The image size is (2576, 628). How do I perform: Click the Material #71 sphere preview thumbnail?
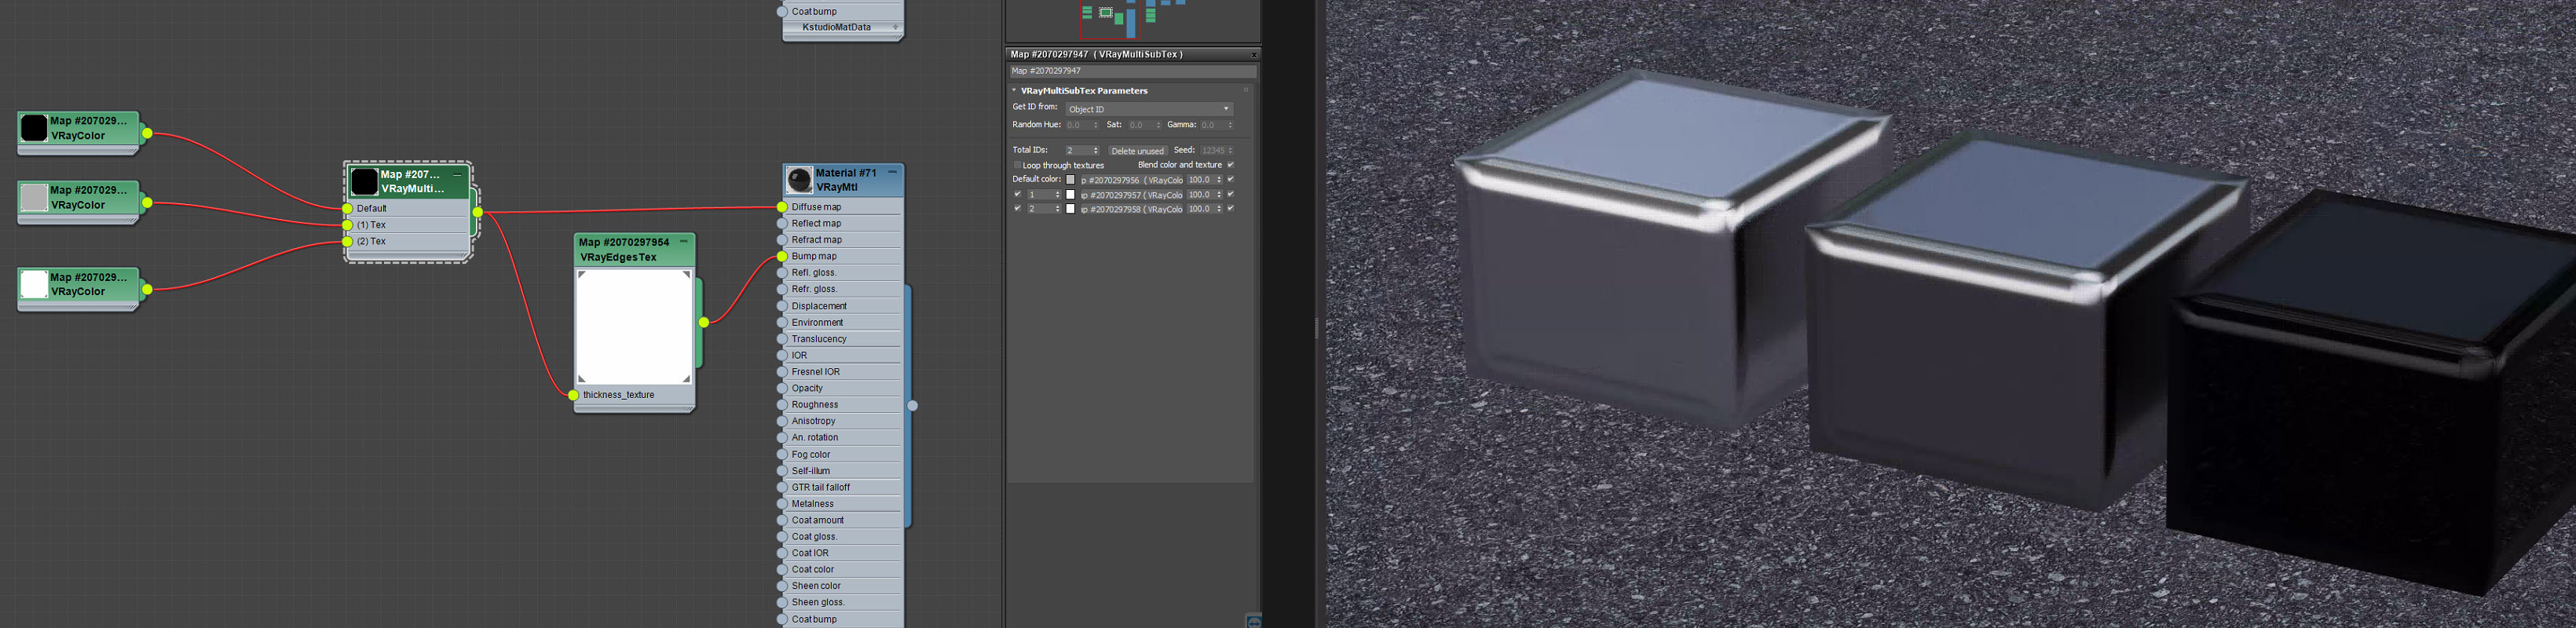pyautogui.click(x=799, y=180)
